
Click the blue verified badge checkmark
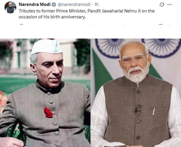pos(54,5)
